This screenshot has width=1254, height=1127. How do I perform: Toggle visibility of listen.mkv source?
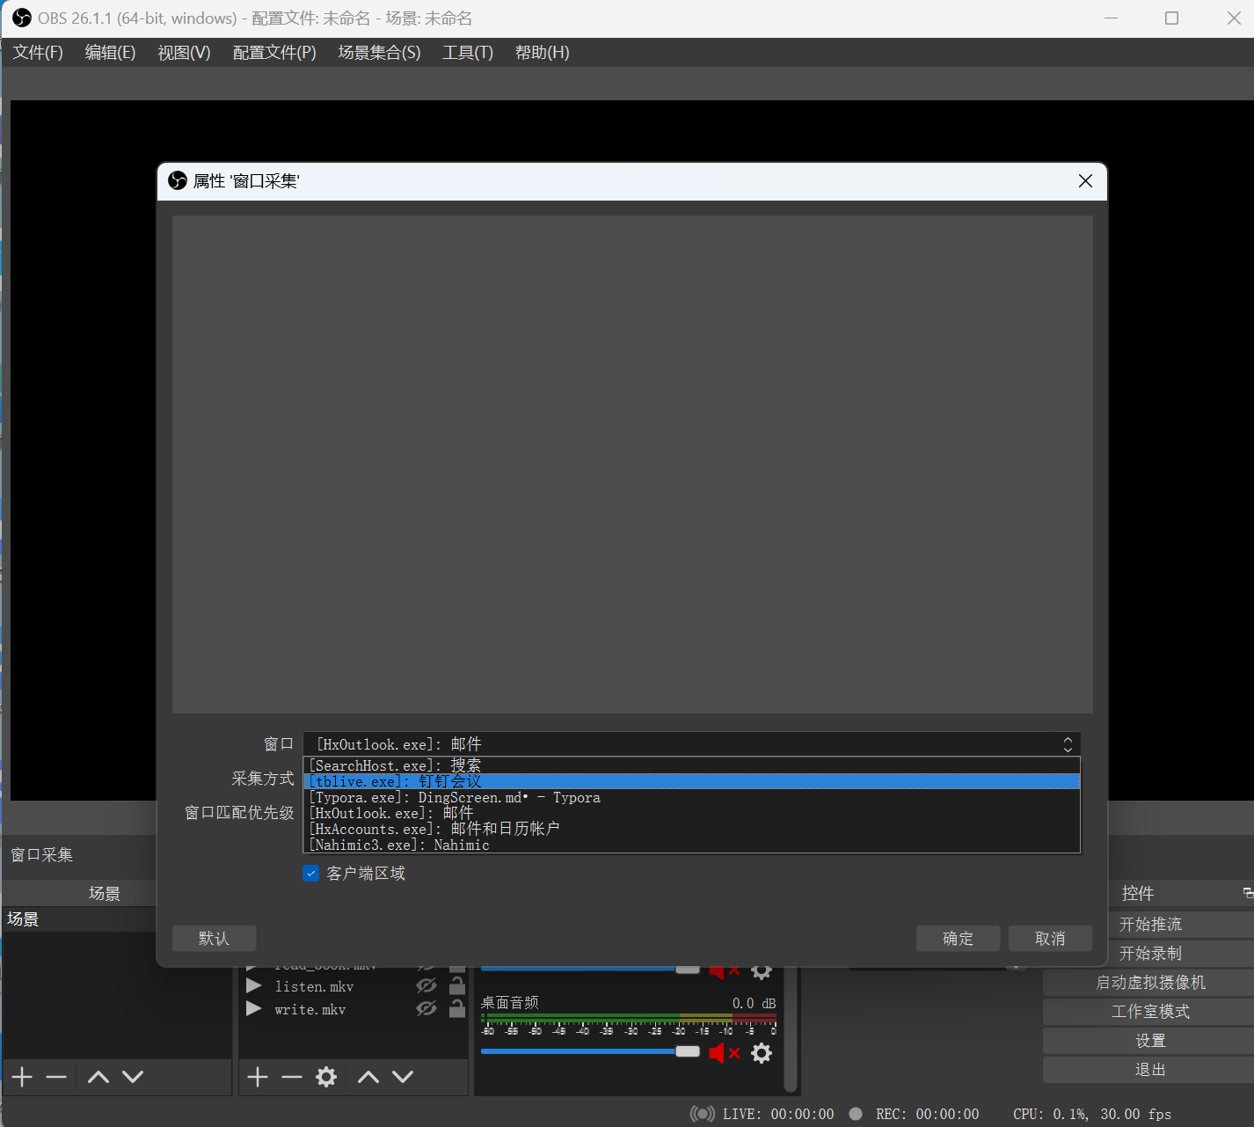pos(427,986)
